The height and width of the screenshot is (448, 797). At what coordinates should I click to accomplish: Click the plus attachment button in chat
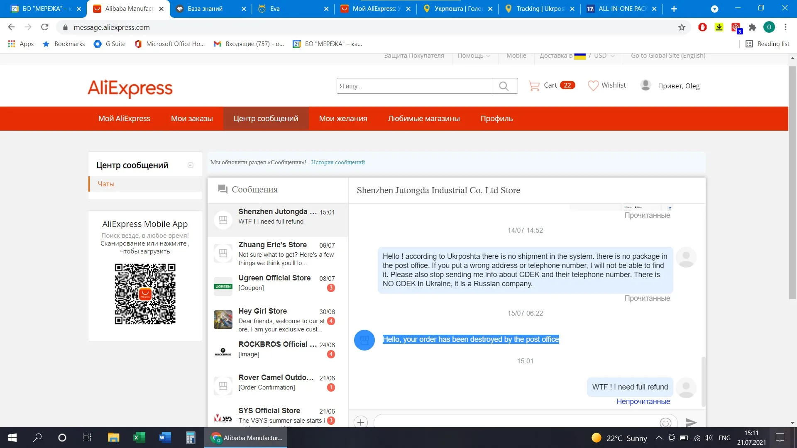[361, 422]
